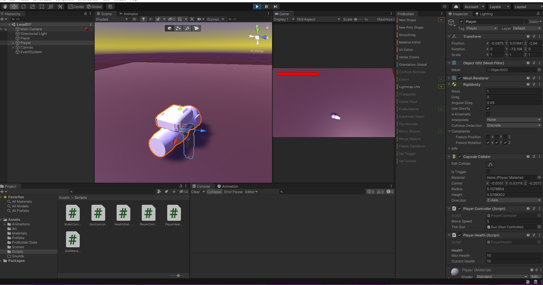The width and height of the screenshot is (543, 285).
Task: Open the Display 1 dropdown
Action: (x=284, y=19)
